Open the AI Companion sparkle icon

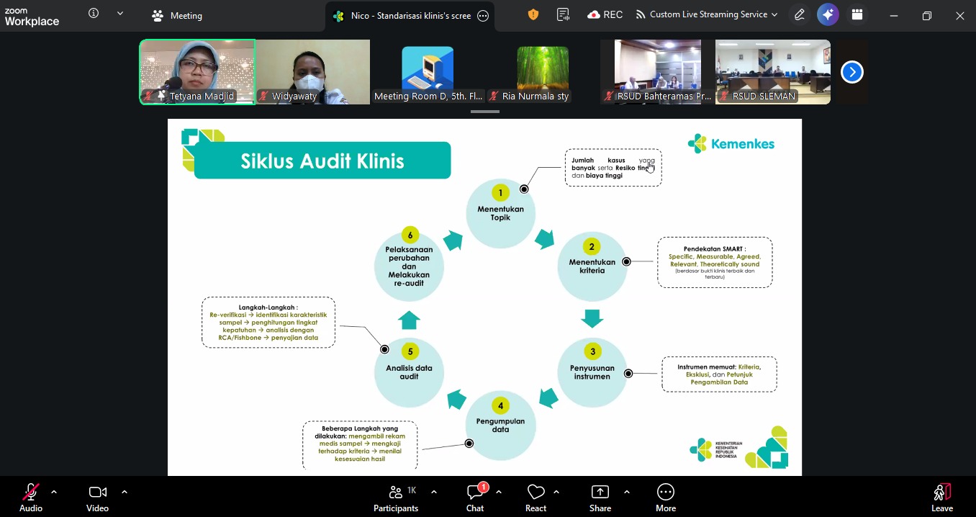point(828,14)
